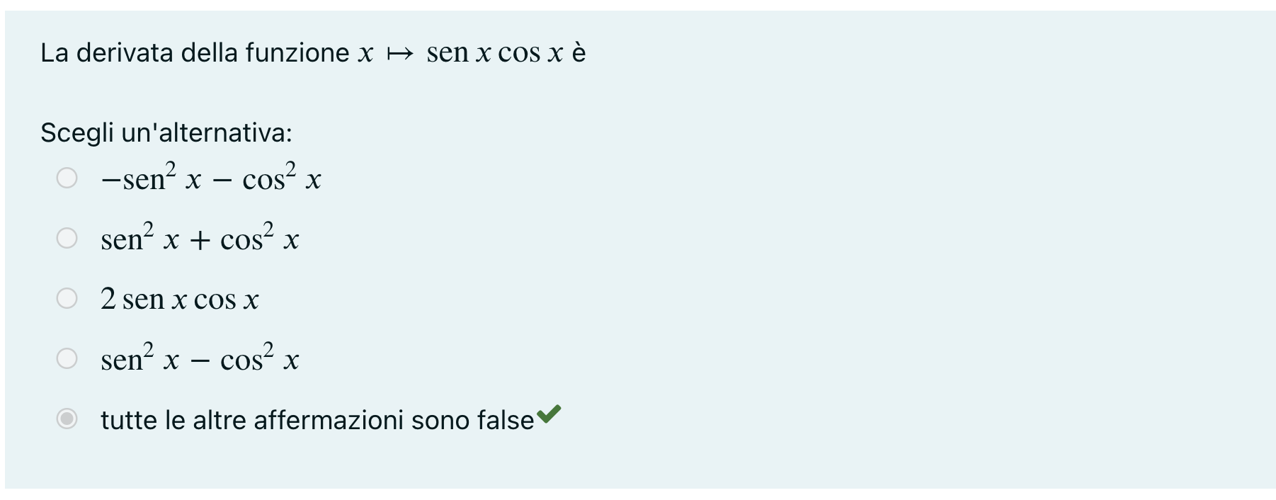1276x500 pixels.
Task: Click the mapsto arrow symbol in the question
Action: [x=399, y=54]
